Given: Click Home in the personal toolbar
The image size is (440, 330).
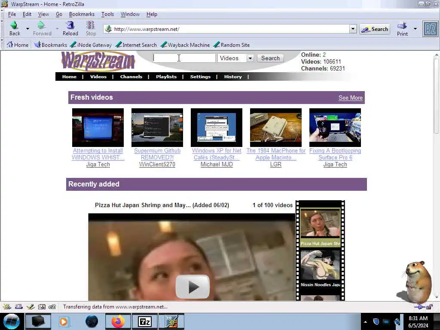Looking at the screenshot, I should 18,45.
